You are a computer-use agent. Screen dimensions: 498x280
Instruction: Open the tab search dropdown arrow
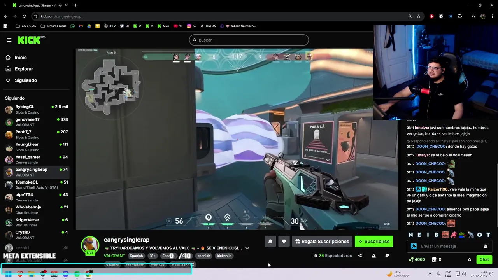coord(5,5)
